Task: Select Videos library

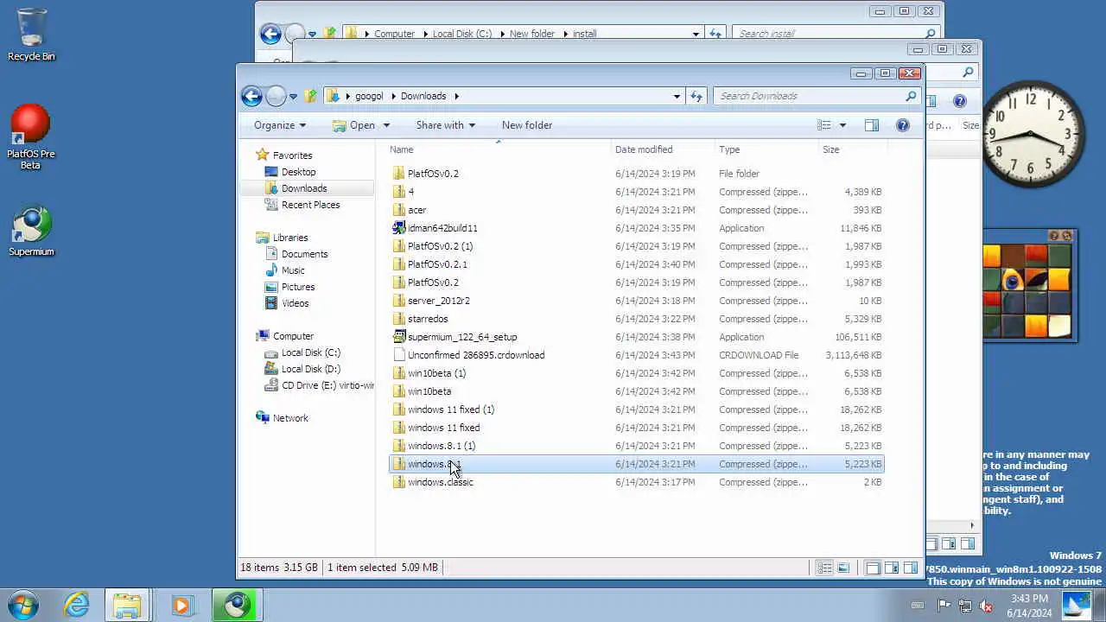Action: pos(295,303)
